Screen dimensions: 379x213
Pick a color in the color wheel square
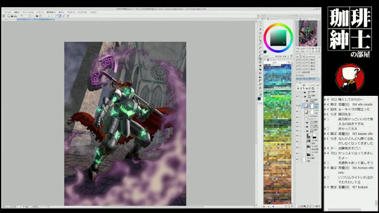pyautogui.click(x=279, y=37)
